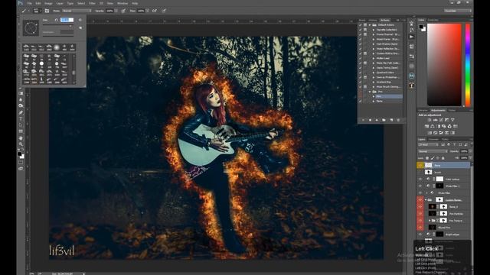Toggle pressure for opacity icon
The height and width of the screenshot is (275, 490).
[123, 11]
